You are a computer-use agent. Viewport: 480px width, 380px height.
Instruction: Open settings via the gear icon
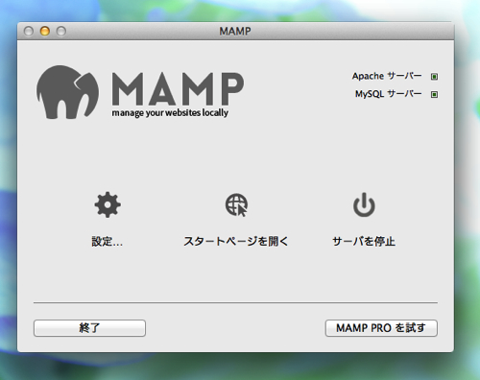click(x=108, y=204)
